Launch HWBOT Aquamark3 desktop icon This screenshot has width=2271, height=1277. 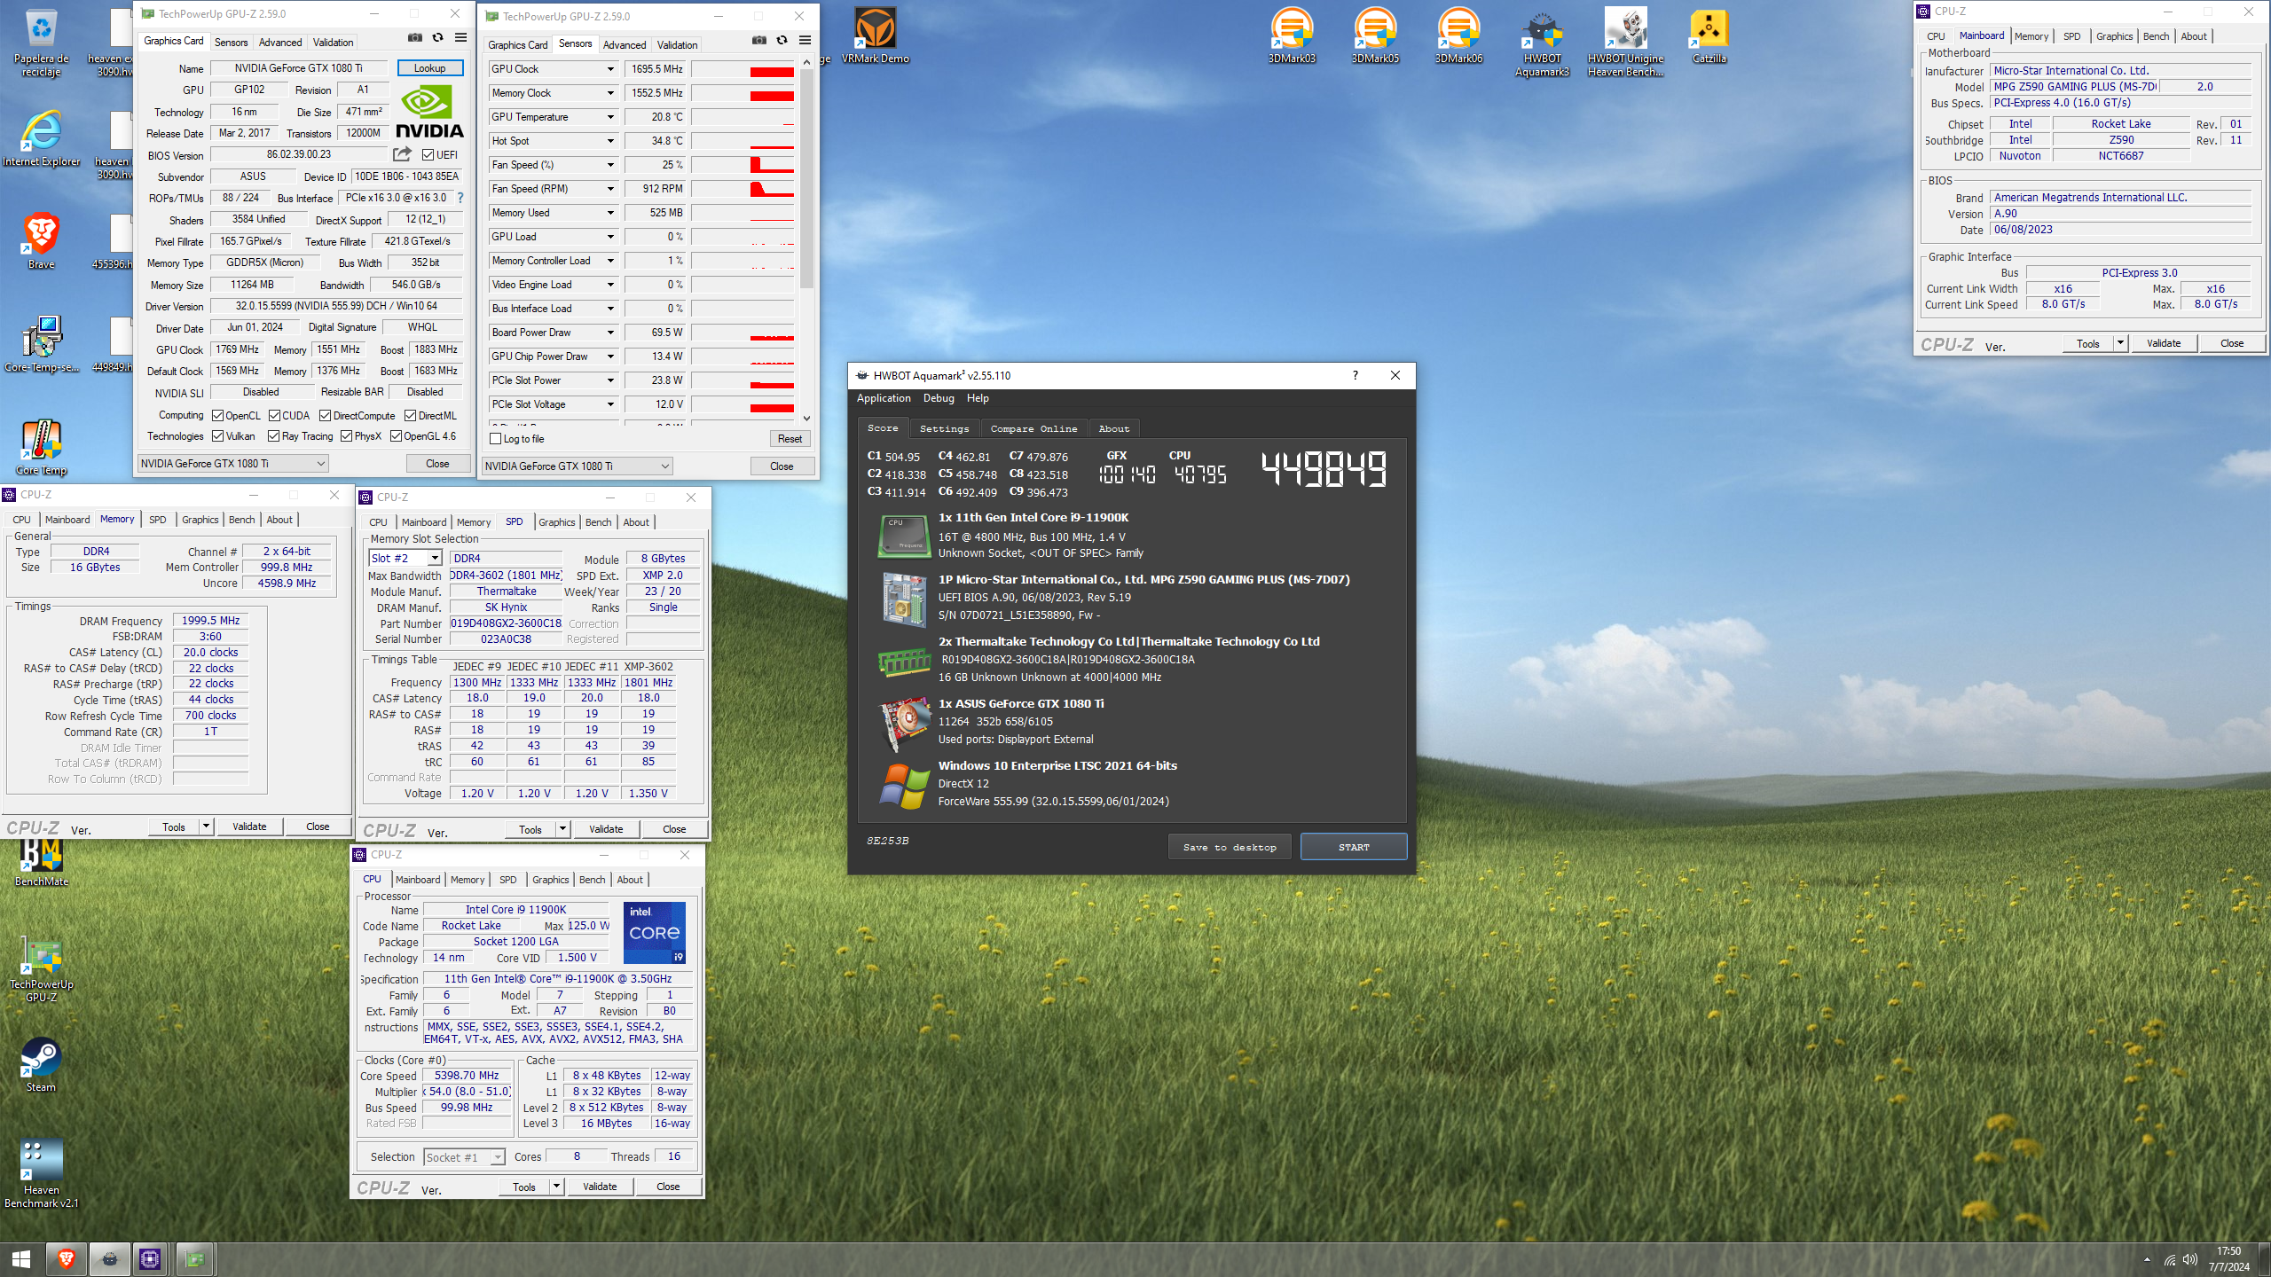click(x=1542, y=43)
